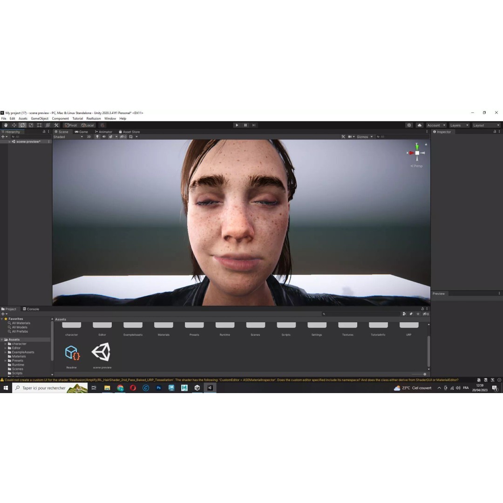This screenshot has height=503, width=503.
Task: Open the File menu
Action: [x=4, y=118]
